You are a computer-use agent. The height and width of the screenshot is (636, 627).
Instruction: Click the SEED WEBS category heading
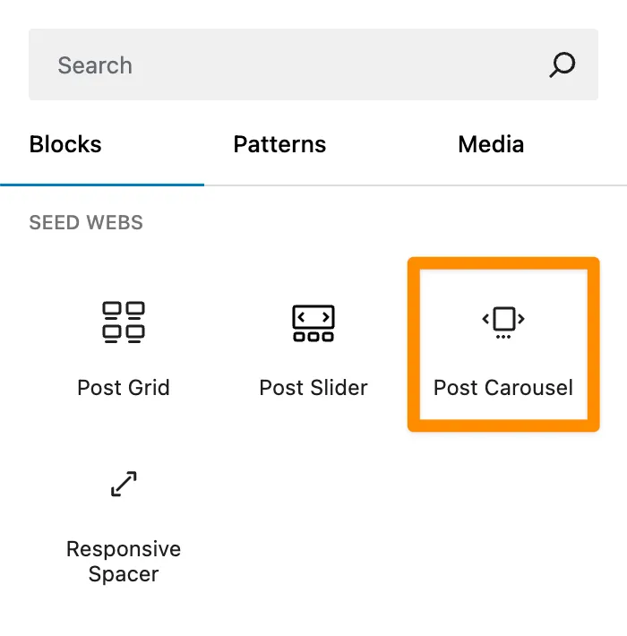[x=86, y=223]
